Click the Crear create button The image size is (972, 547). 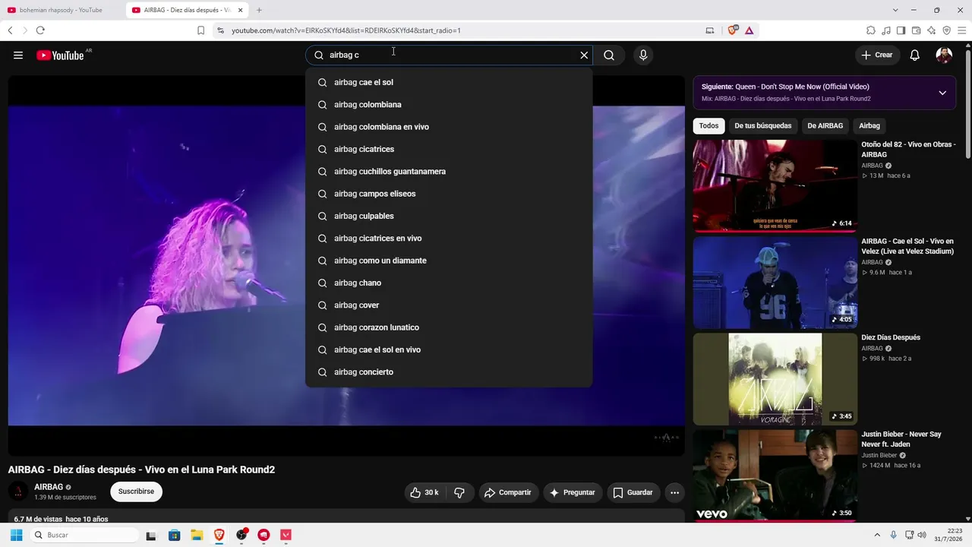(878, 55)
